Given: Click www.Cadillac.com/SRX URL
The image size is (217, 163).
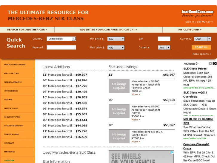Looking at the screenshot, I should [x=195, y=138].
